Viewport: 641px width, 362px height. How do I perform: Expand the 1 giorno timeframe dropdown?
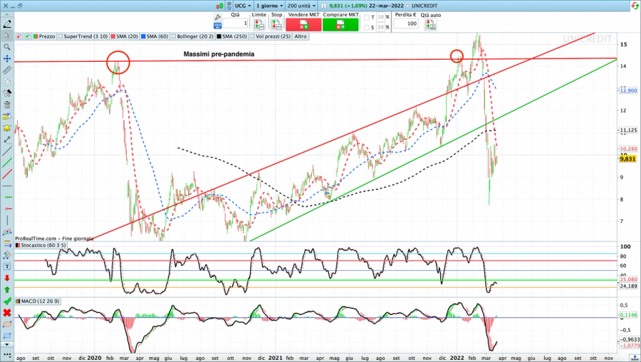click(269, 6)
